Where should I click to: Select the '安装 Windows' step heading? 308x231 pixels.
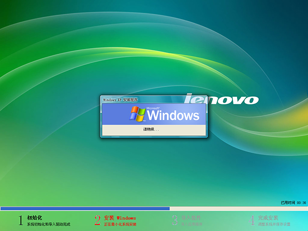click(x=120, y=218)
